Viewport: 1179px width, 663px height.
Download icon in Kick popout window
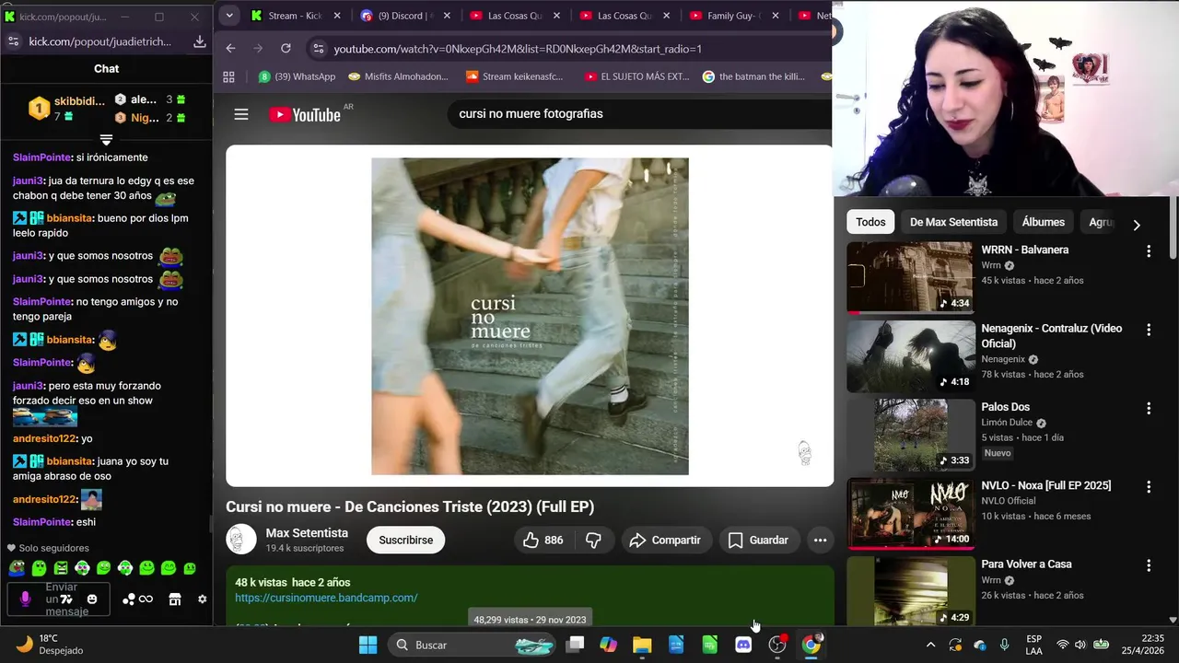pos(199,41)
